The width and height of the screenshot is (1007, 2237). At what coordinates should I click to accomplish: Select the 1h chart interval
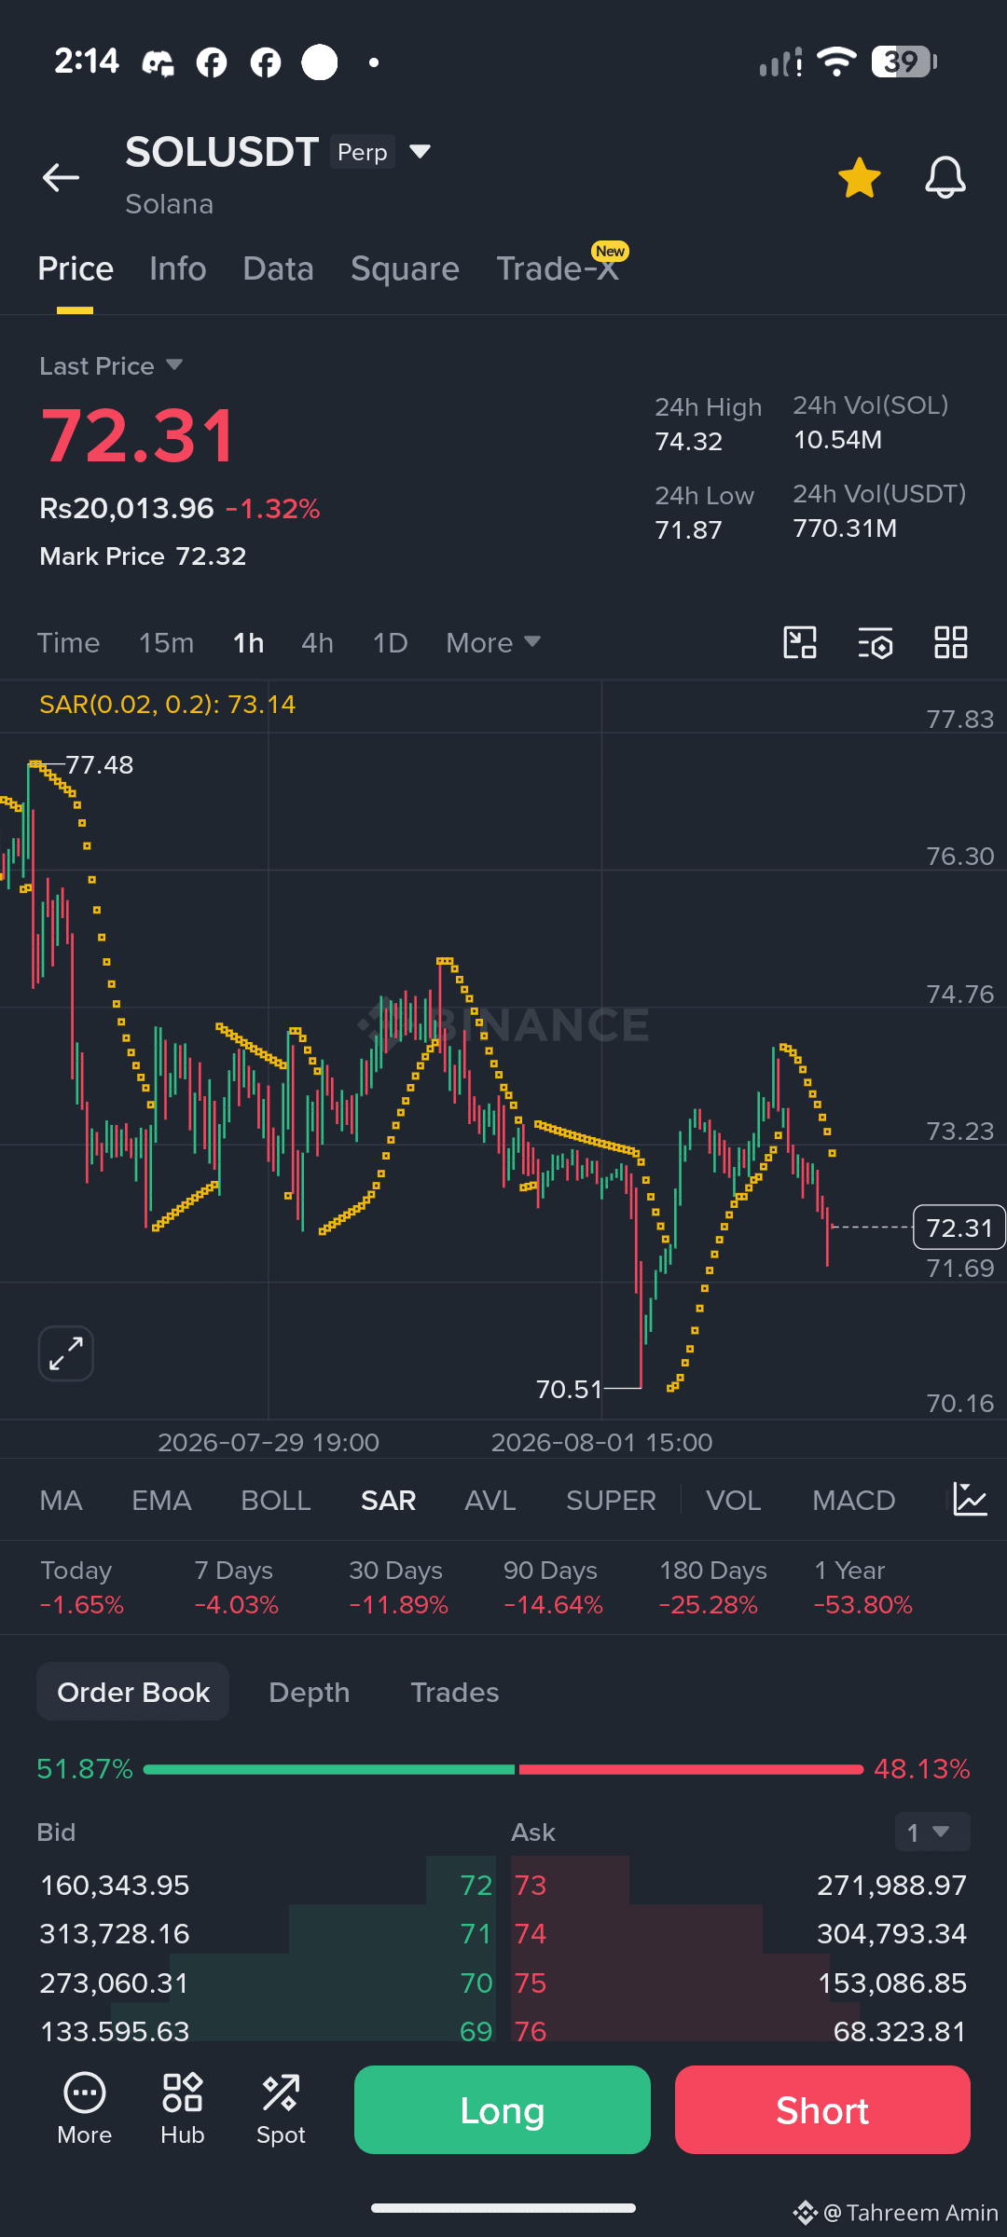pos(248,642)
